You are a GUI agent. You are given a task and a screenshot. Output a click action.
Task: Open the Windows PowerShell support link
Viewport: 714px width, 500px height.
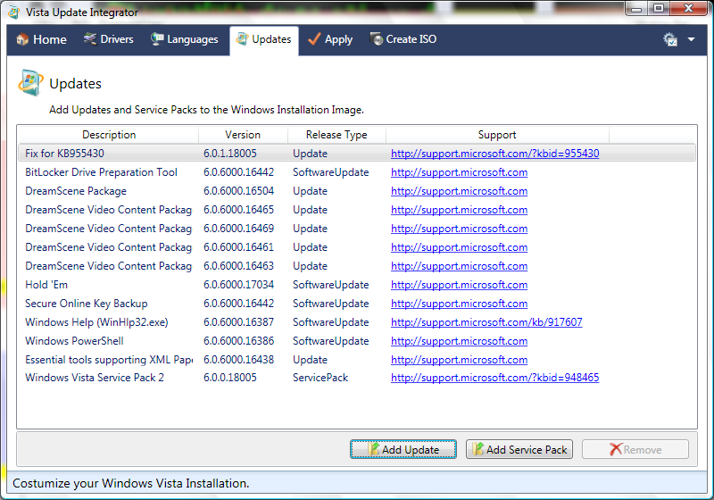tap(459, 341)
